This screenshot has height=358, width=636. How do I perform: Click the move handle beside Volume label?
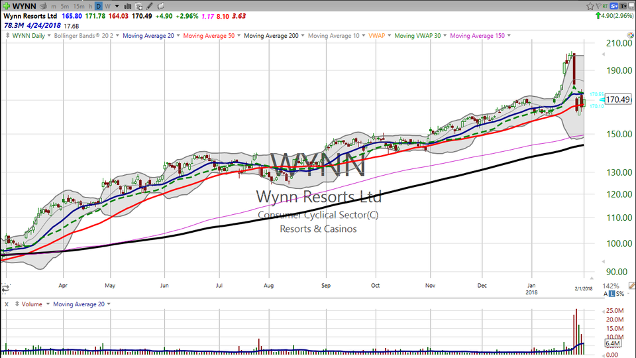[x=17, y=304]
